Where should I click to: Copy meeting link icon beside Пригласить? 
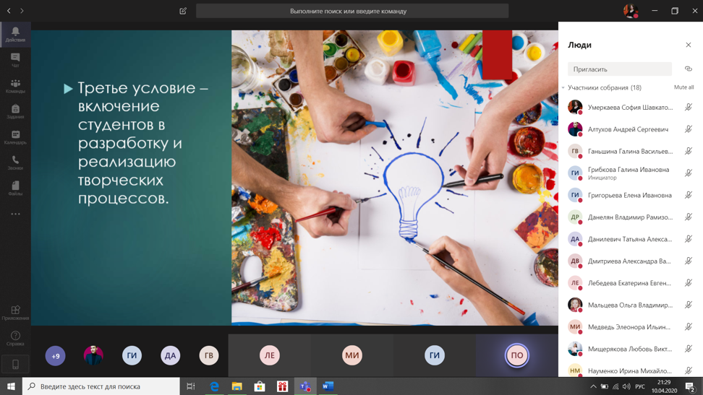pyautogui.click(x=688, y=69)
